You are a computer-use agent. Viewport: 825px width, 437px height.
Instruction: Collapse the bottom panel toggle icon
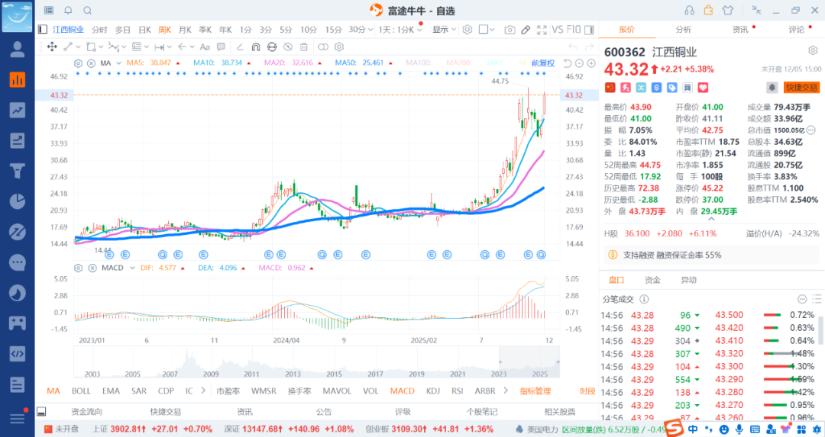coord(41,411)
